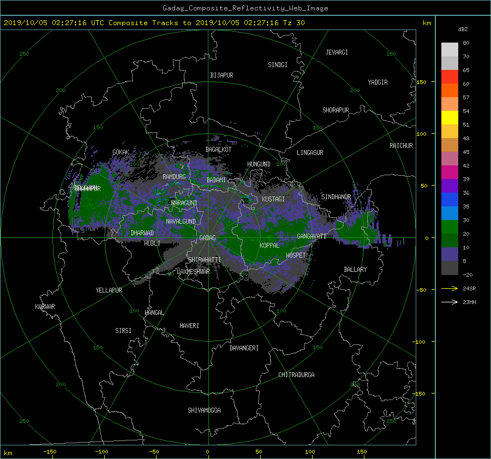
Task: Click the dBZ legend heading
Action: (463, 29)
